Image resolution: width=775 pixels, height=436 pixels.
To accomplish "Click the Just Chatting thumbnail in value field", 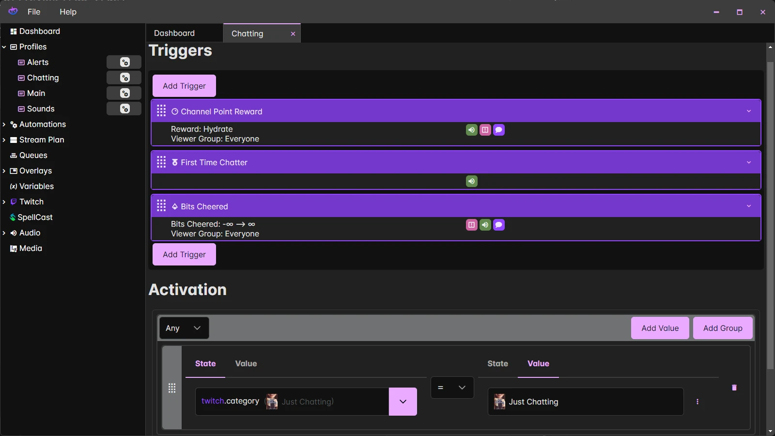I will [x=499, y=402].
